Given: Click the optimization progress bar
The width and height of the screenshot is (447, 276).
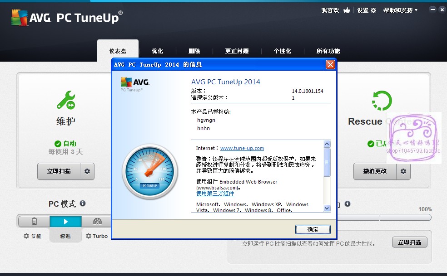Looking at the screenshot, I should [x=384, y=218].
